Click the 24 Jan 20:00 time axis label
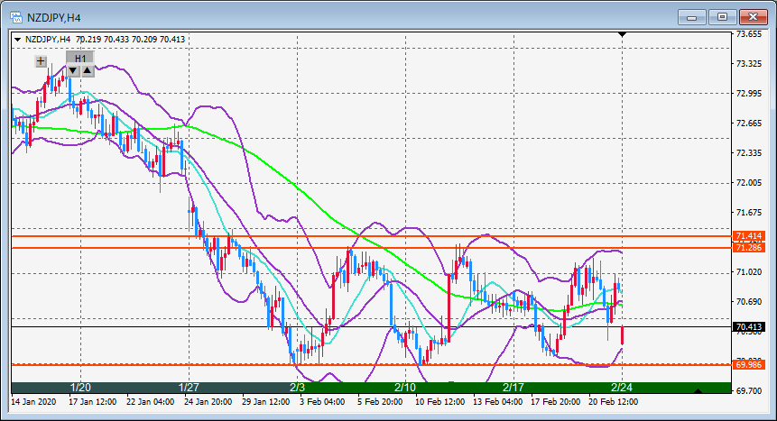The height and width of the screenshot is (421, 777). pos(208,402)
